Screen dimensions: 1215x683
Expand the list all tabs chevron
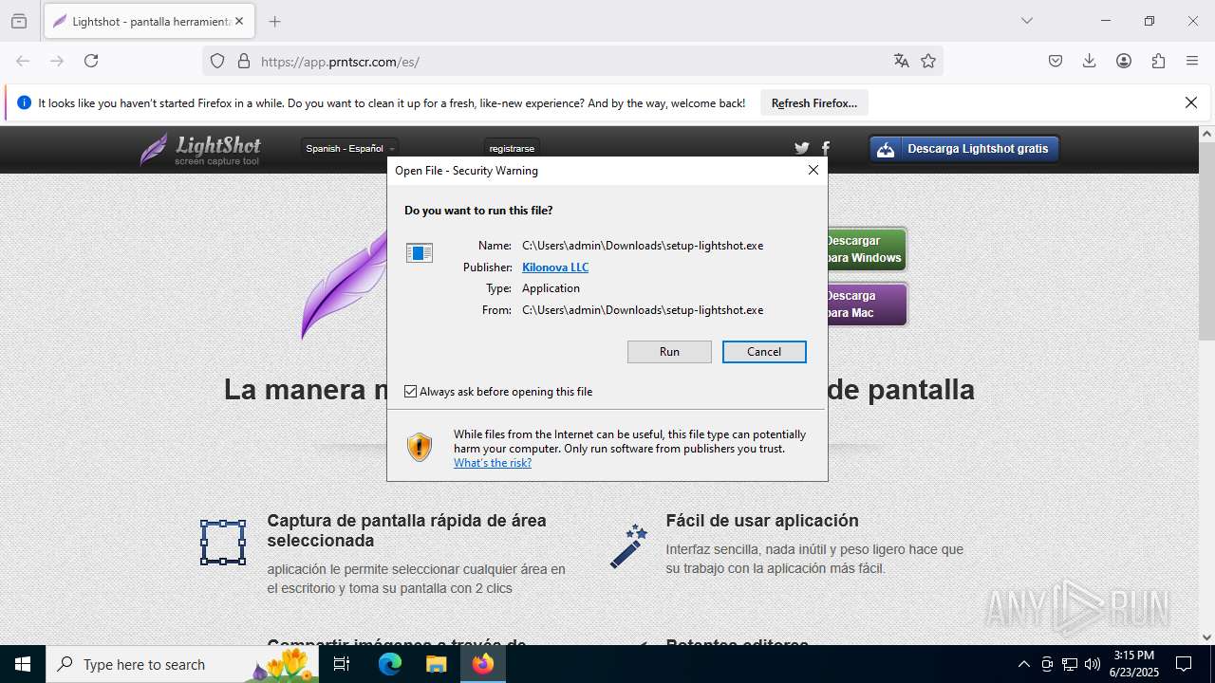point(1027,21)
